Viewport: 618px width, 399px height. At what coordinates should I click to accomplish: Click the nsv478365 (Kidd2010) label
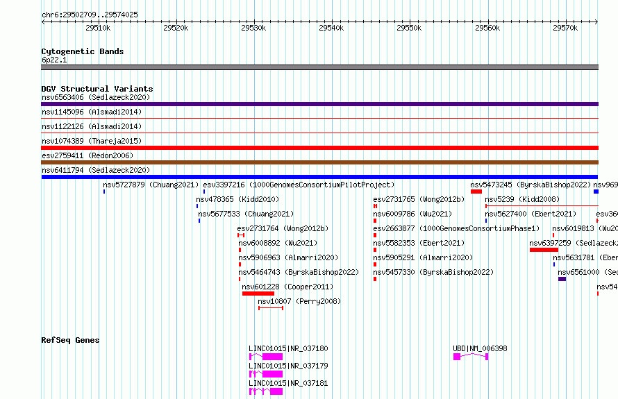[237, 199]
